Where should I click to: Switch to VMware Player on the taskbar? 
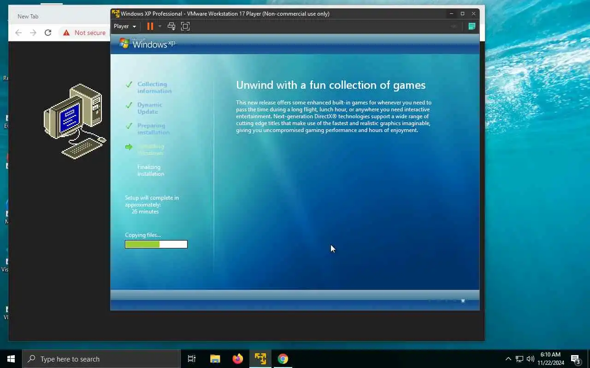(260, 359)
